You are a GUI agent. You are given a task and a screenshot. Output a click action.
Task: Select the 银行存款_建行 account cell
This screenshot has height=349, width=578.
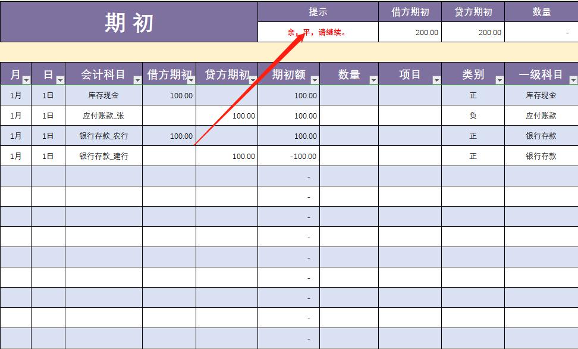pos(105,156)
